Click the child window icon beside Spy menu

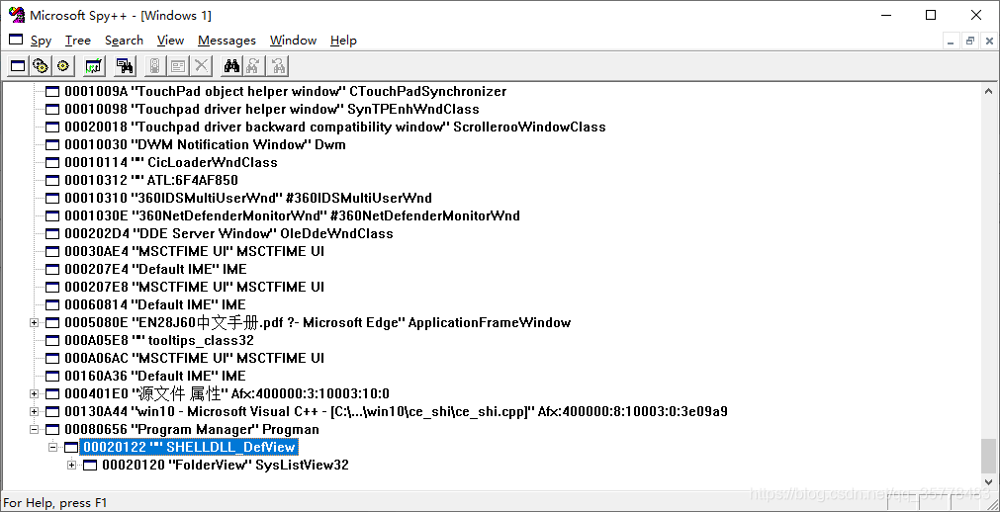tap(16, 40)
